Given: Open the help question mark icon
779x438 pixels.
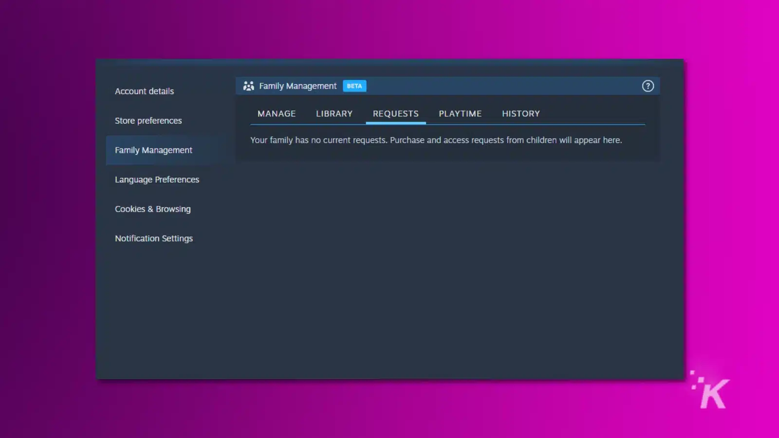Looking at the screenshot, I should [648, 86].
